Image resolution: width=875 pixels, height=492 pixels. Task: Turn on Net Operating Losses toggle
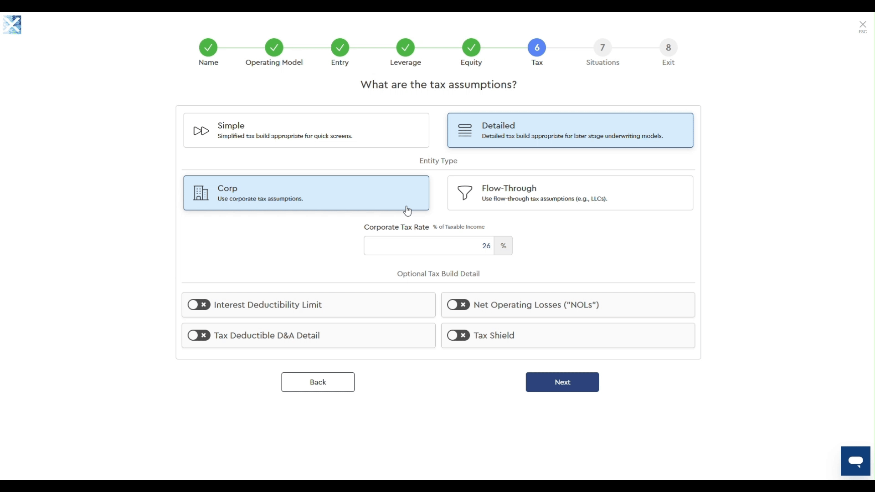[458, 305]
